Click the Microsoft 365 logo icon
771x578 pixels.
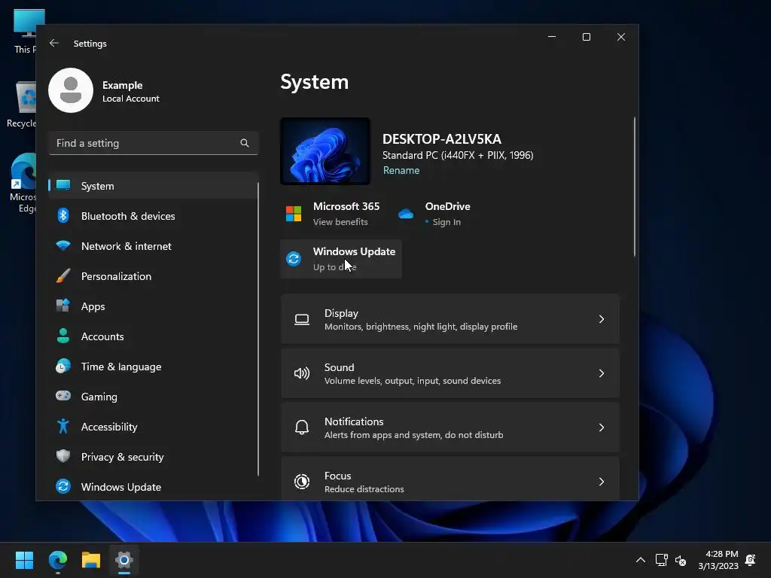click(x=294, y=214)
